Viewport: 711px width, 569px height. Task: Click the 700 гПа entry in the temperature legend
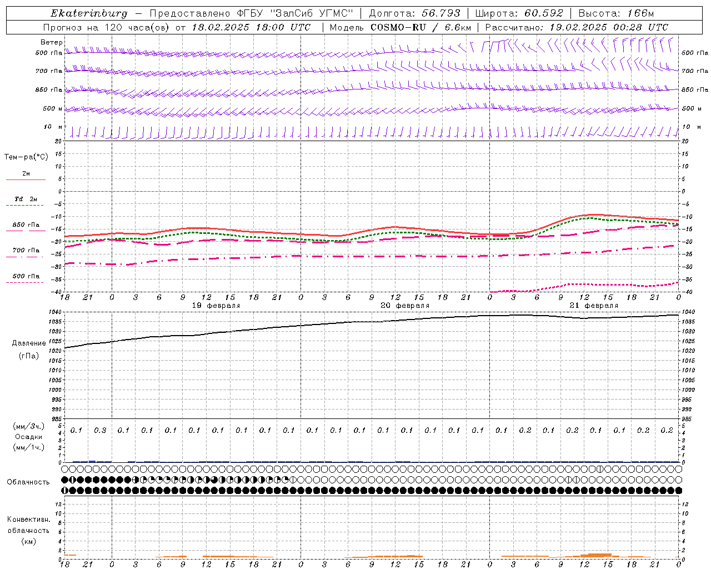tap(26, 251)
